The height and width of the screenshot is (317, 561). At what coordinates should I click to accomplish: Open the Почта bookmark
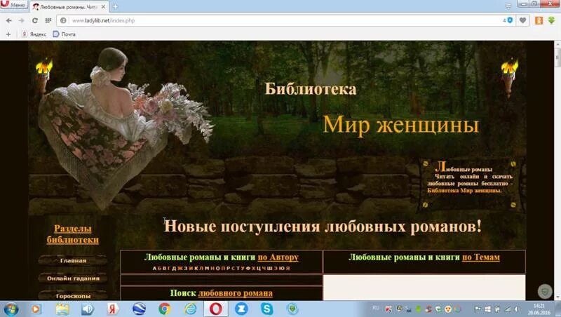click(x=64, y=34)
